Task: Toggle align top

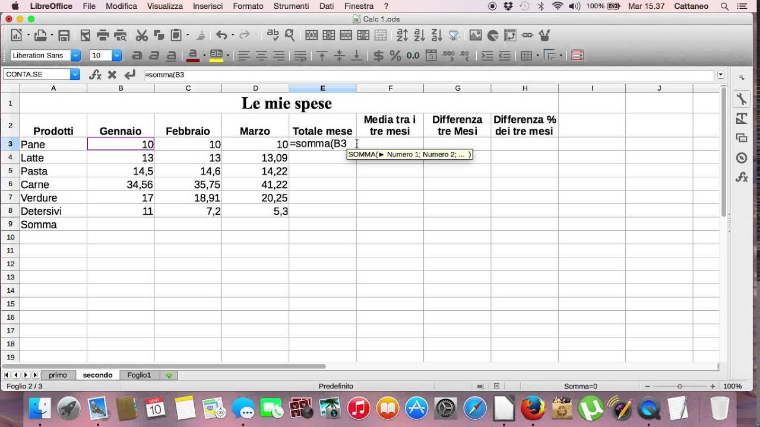Action: pyautogui.click(x=322, y=56)
